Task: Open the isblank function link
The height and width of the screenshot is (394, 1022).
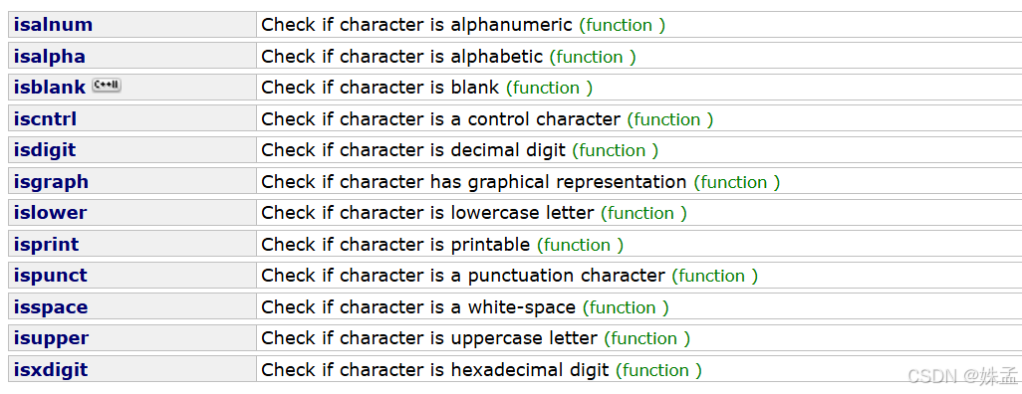Action: point(50,88)
